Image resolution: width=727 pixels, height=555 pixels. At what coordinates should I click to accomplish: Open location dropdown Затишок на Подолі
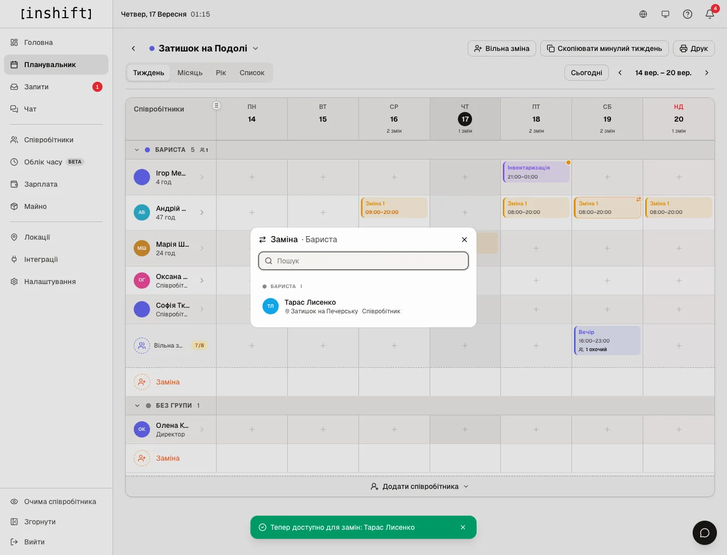[x=204, y=48]
